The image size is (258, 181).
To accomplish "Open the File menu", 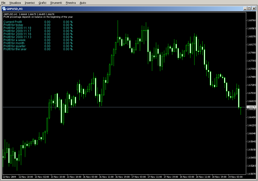I will (x=3, y=3).
